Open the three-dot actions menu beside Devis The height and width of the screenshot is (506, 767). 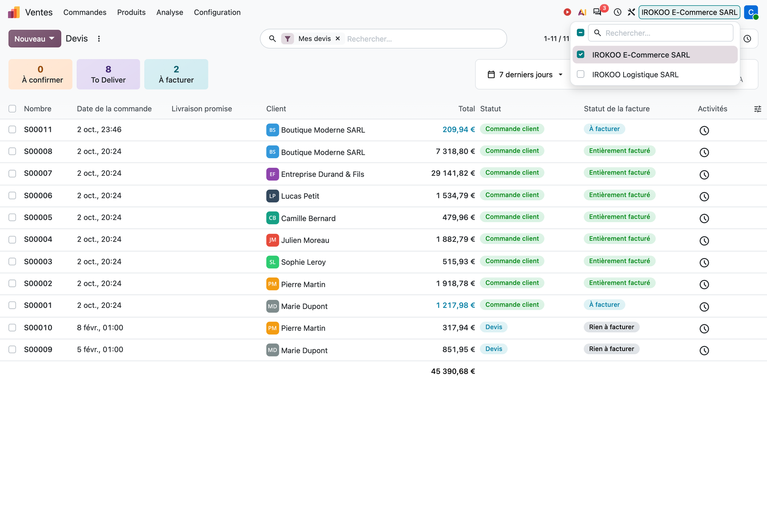[x=99, y=39]
